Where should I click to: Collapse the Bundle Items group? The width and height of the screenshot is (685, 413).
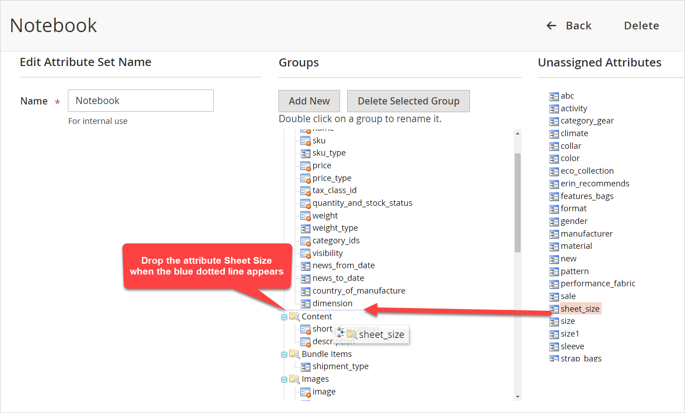click(284, 354)
